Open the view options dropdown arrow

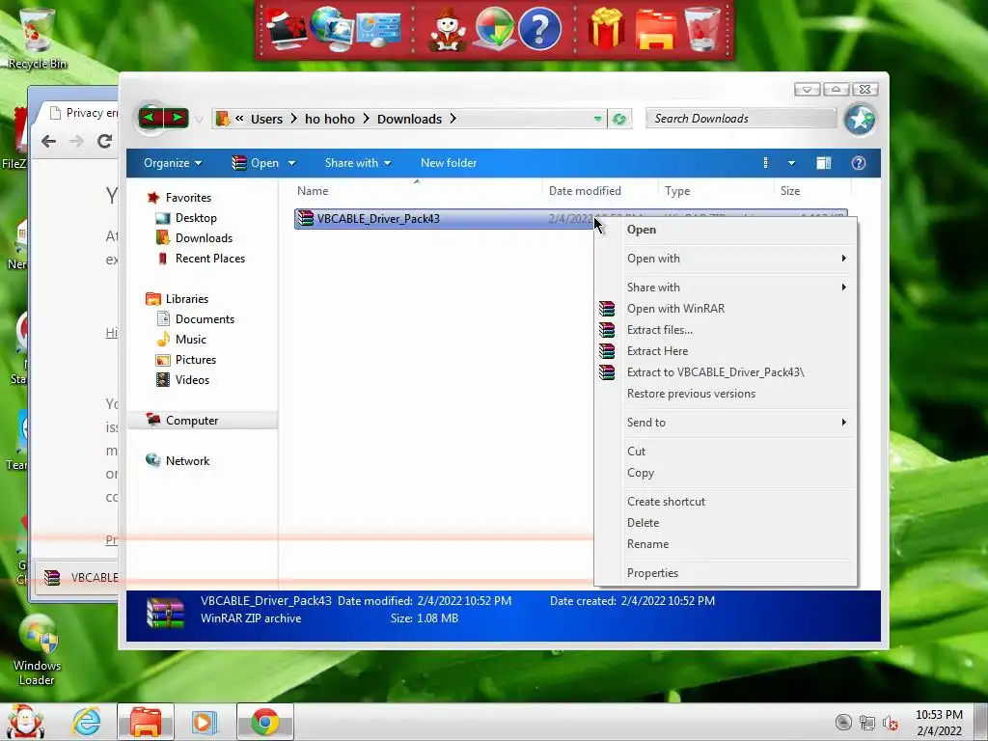pyautogui.click(x=791, y=163)
